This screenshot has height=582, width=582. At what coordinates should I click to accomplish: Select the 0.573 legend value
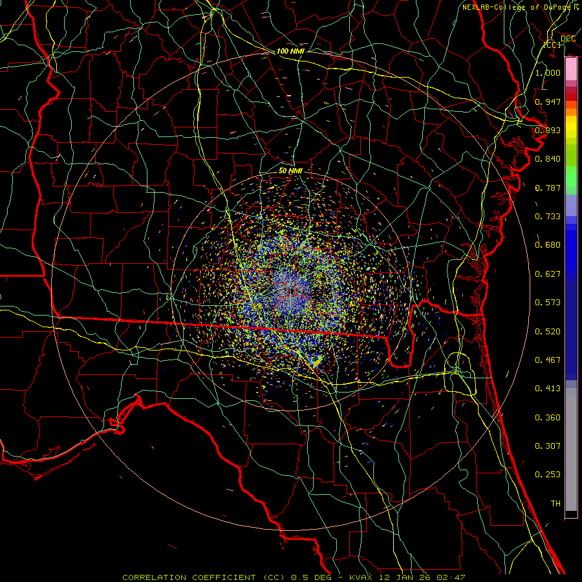[548, 303]
